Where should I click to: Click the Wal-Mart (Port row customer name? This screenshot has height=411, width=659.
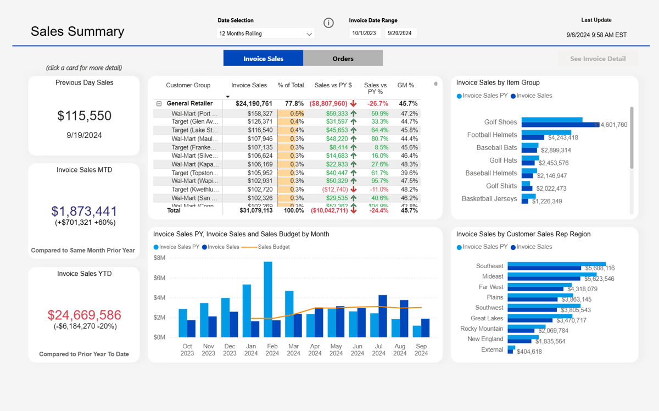pyautogui.click(x=195, y=114)
